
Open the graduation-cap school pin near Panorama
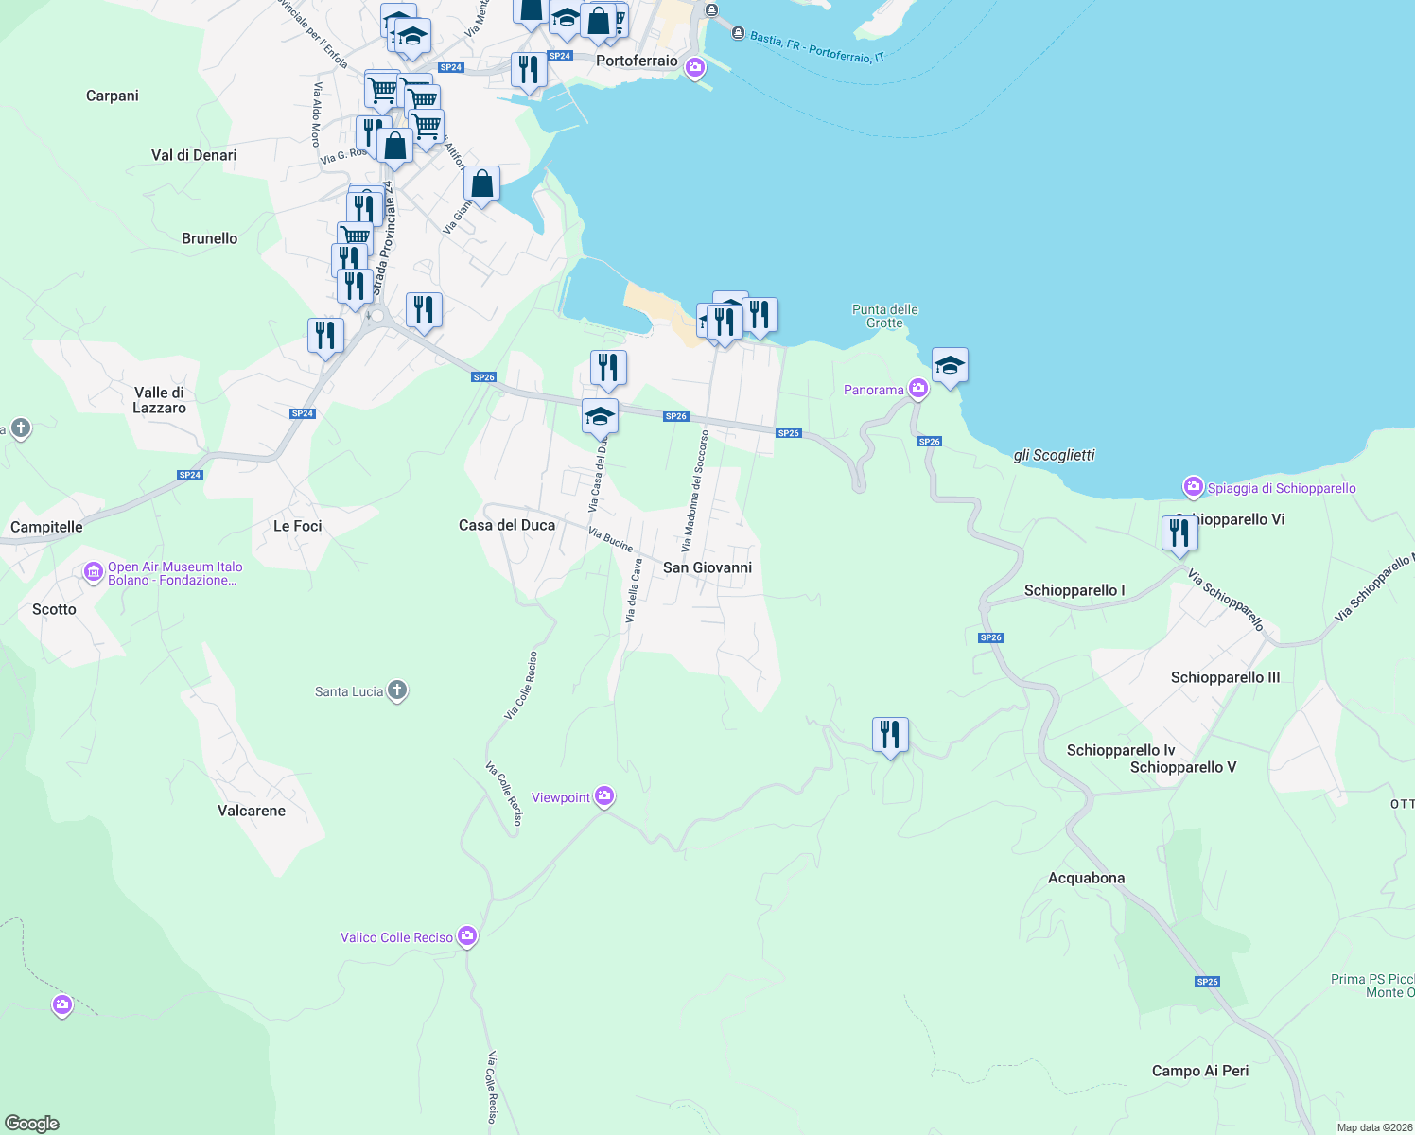point(950,366)
